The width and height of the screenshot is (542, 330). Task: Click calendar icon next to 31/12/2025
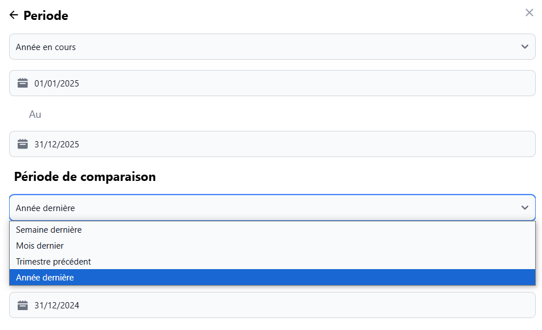(23, 144)
